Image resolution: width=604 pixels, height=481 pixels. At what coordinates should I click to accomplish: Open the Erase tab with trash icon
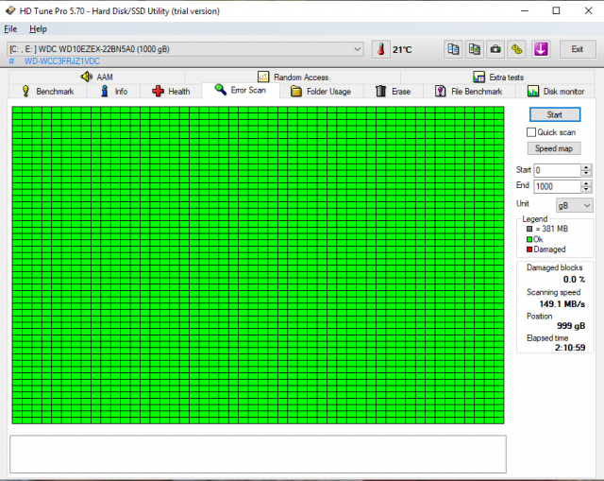pos(393,92)
